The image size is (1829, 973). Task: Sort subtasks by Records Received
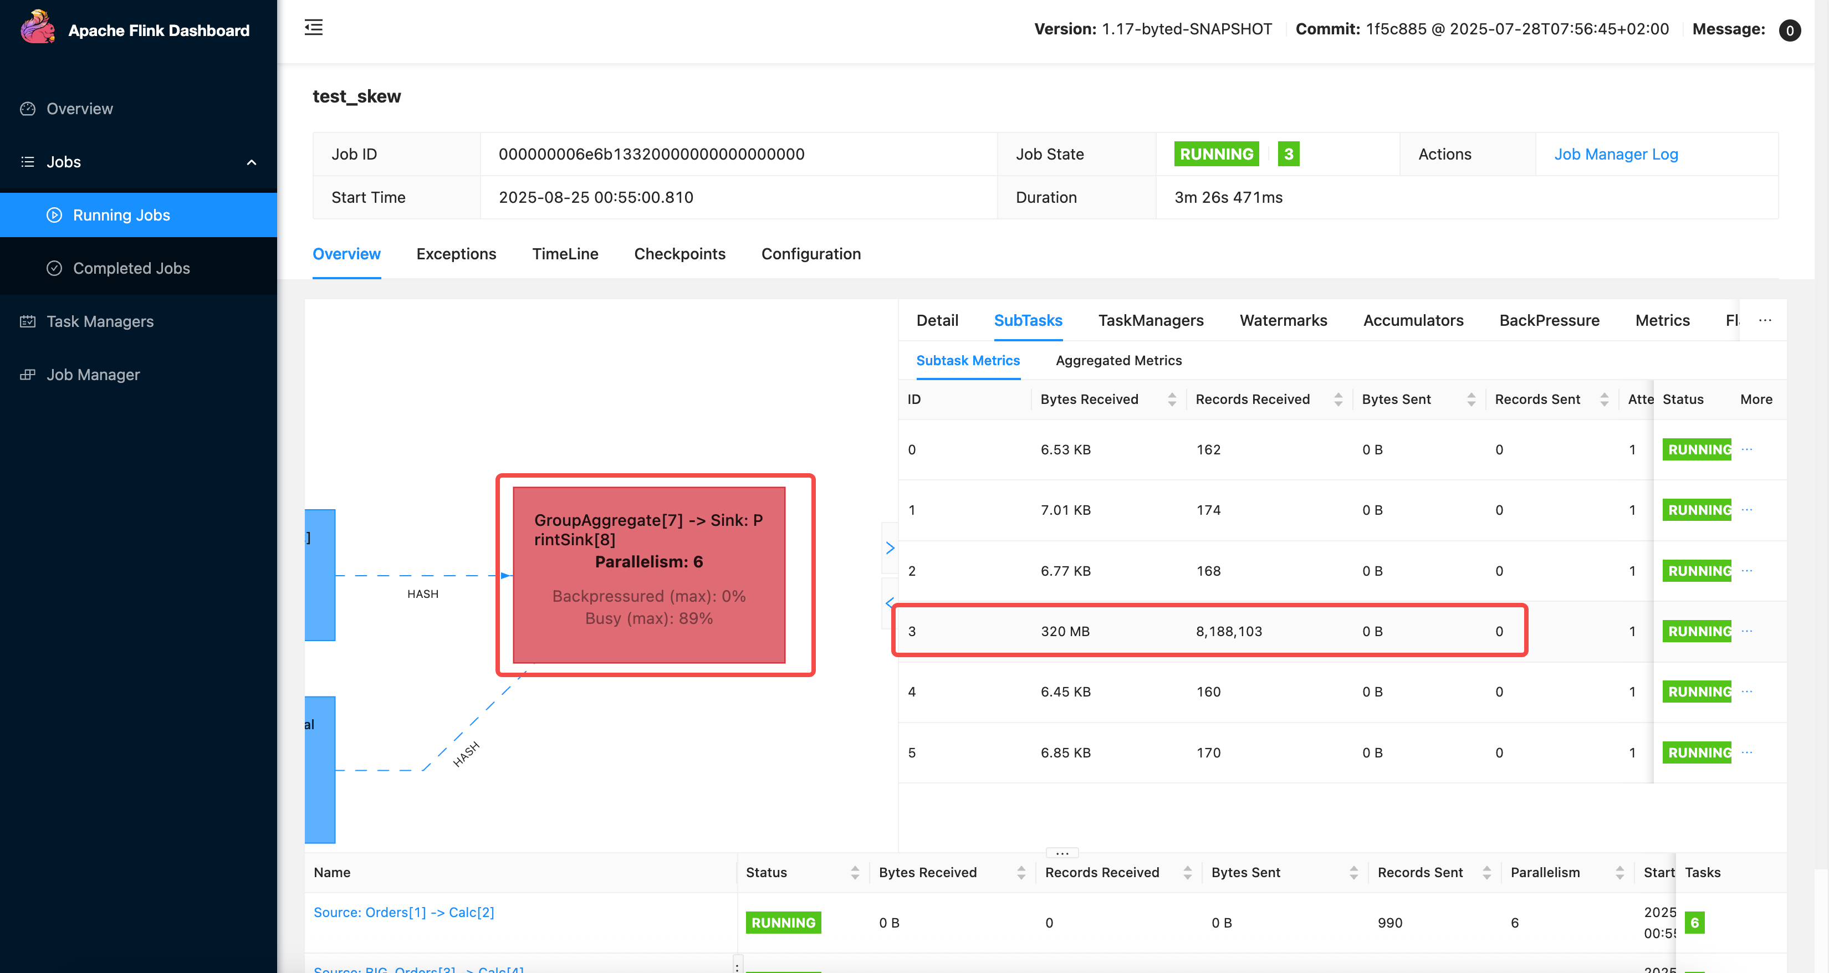pos(1338,400)
